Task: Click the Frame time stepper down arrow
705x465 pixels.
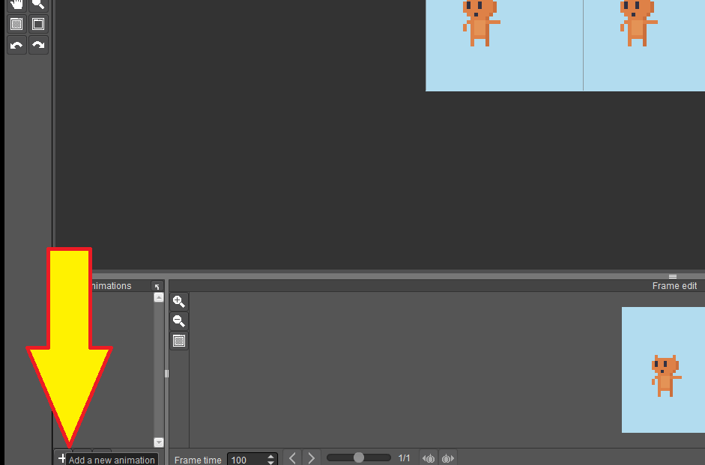Action: pos(270,461)
